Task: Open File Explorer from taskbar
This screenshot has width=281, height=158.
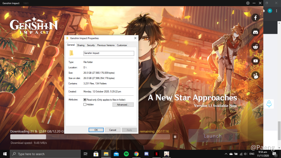Action: pyautogui.click(x=106, y=154)
